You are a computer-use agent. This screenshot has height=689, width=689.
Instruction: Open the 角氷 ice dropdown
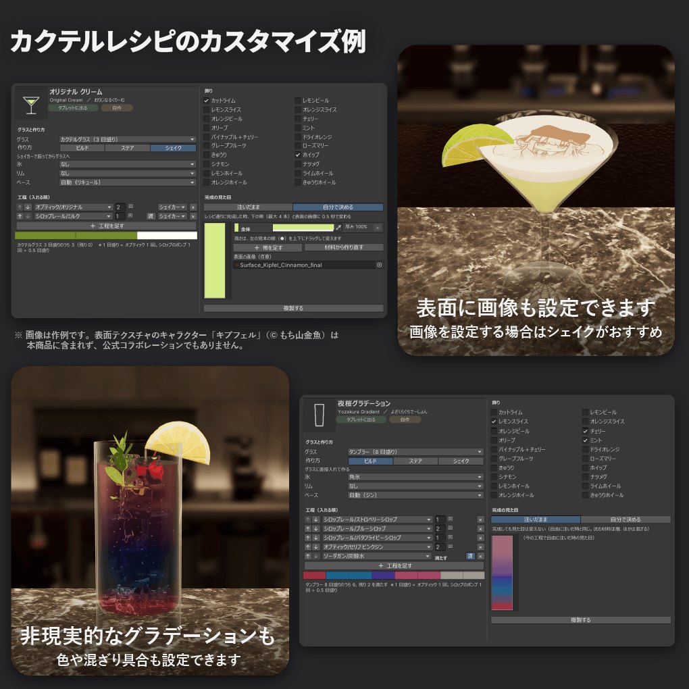(x=415, y=477)
